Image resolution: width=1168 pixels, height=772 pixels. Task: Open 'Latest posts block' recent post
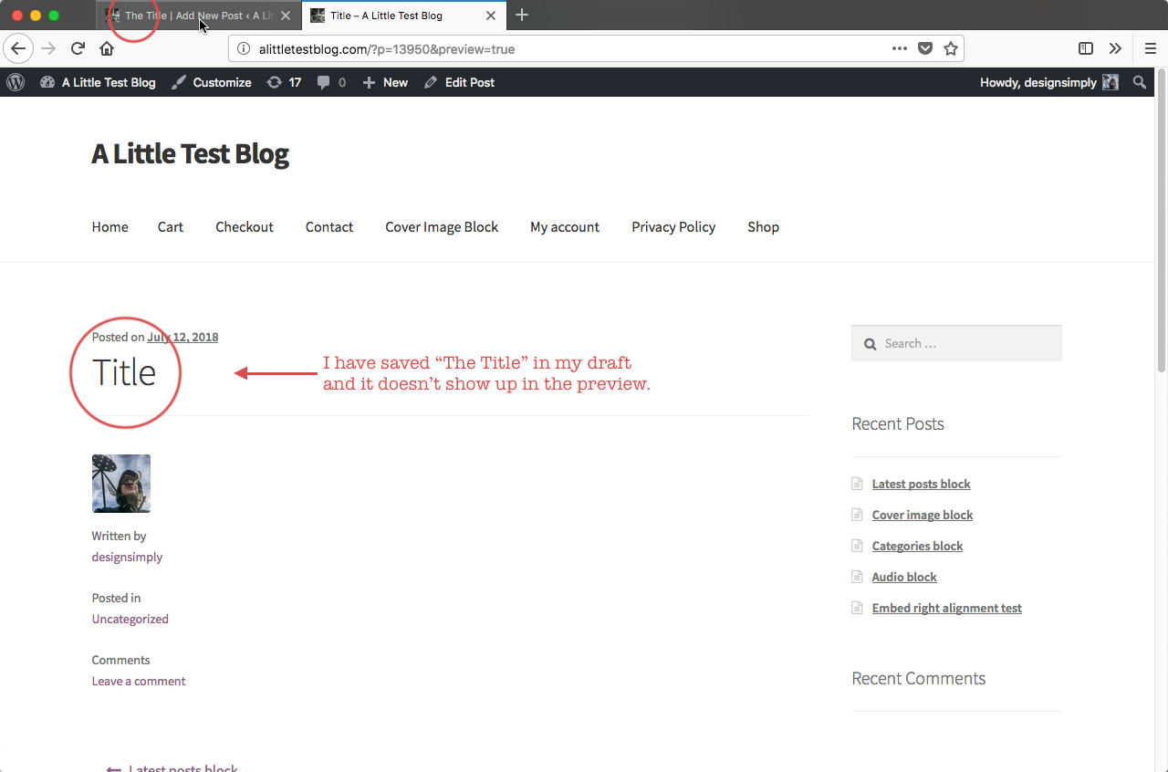pyautogui.click(x=921, y=484)
